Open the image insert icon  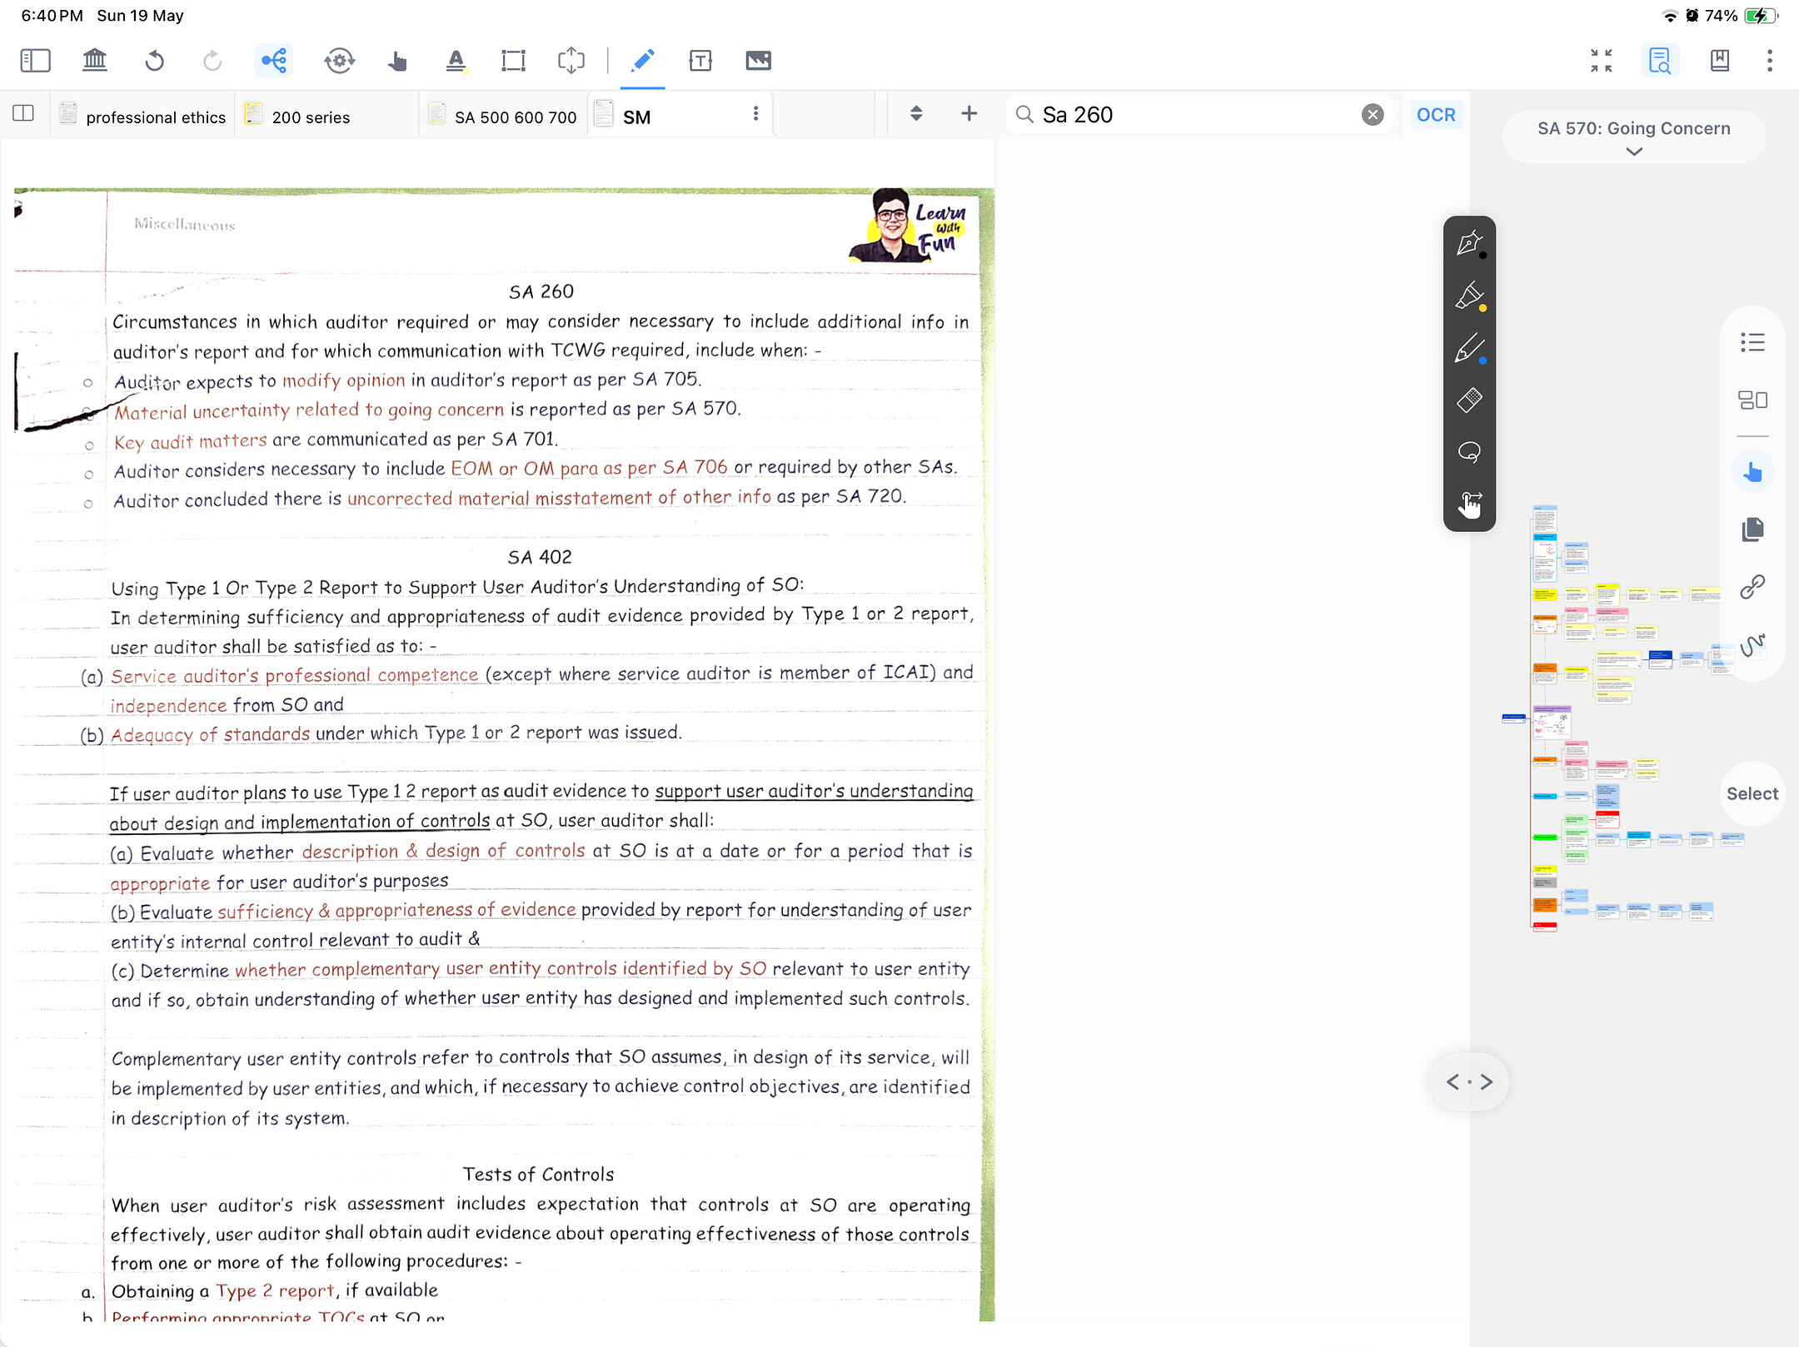pyautogui.click(x=759, y=60)
